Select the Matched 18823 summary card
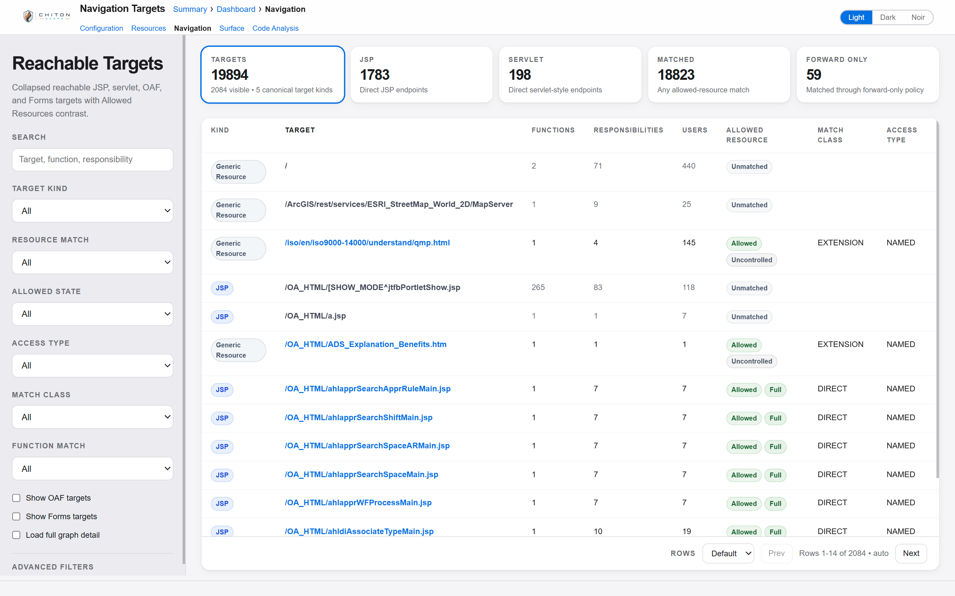Screen dimensions: 955x596 719,74
